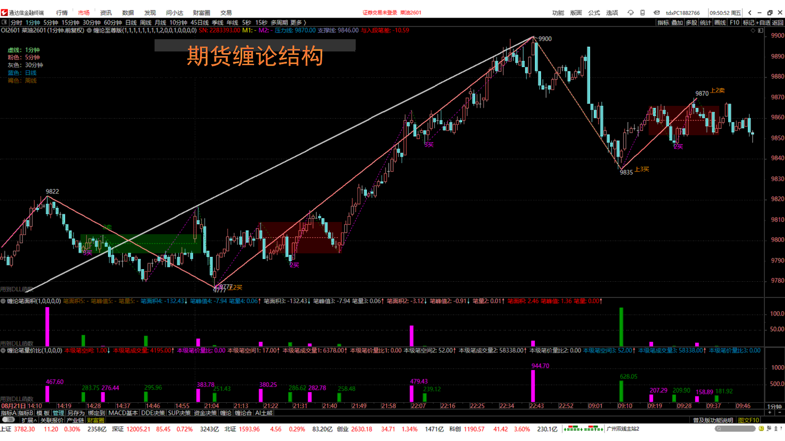The image size is (785, 441).
Task: Expand the 扩展 panel with caret
Action: click(29, 420)
